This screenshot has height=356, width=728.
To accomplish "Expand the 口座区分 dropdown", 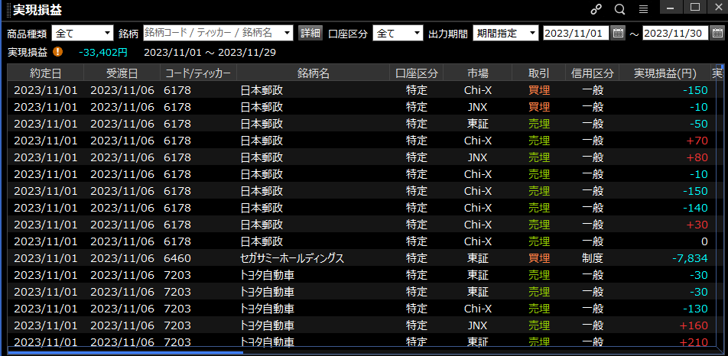I will (x=398, y=34).
